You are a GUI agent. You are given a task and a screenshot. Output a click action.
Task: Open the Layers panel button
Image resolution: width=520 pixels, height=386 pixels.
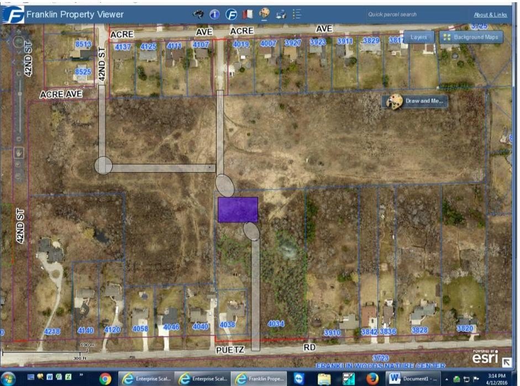tap(419, 37)
